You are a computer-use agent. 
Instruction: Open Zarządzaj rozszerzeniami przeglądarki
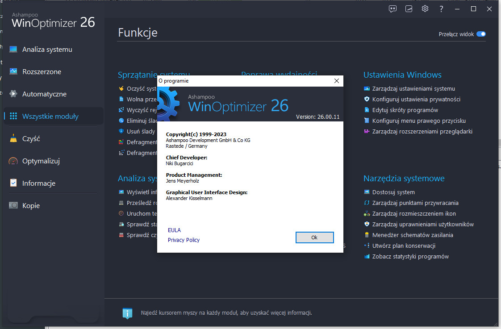[x=422, y=131]
